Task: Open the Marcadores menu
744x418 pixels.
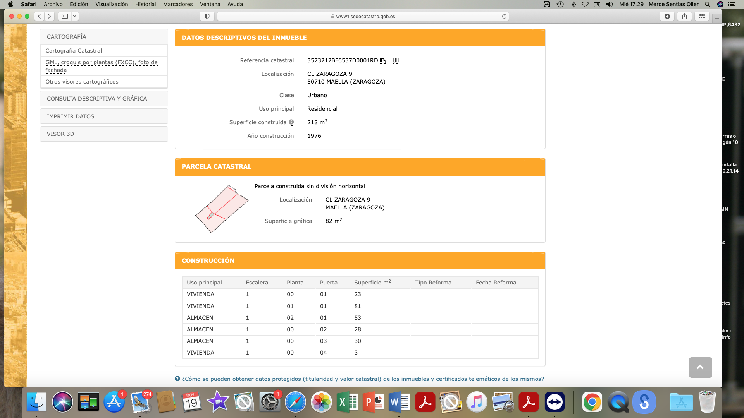Action: 177,4
